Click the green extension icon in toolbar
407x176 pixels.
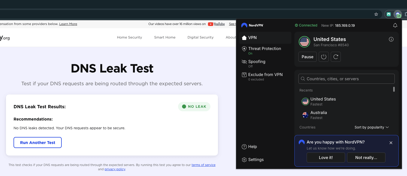point(389,14)
